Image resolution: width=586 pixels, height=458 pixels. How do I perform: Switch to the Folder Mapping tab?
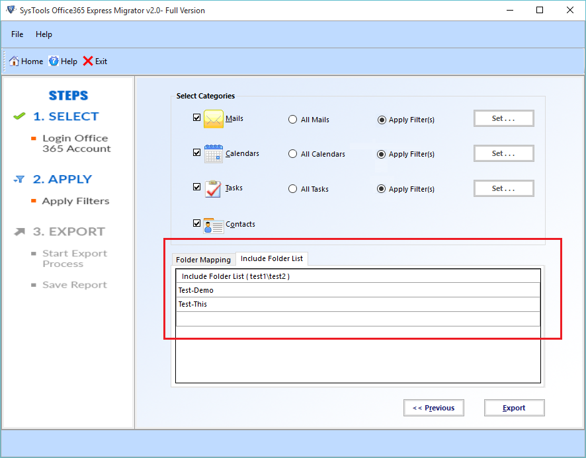coord(203,259)
